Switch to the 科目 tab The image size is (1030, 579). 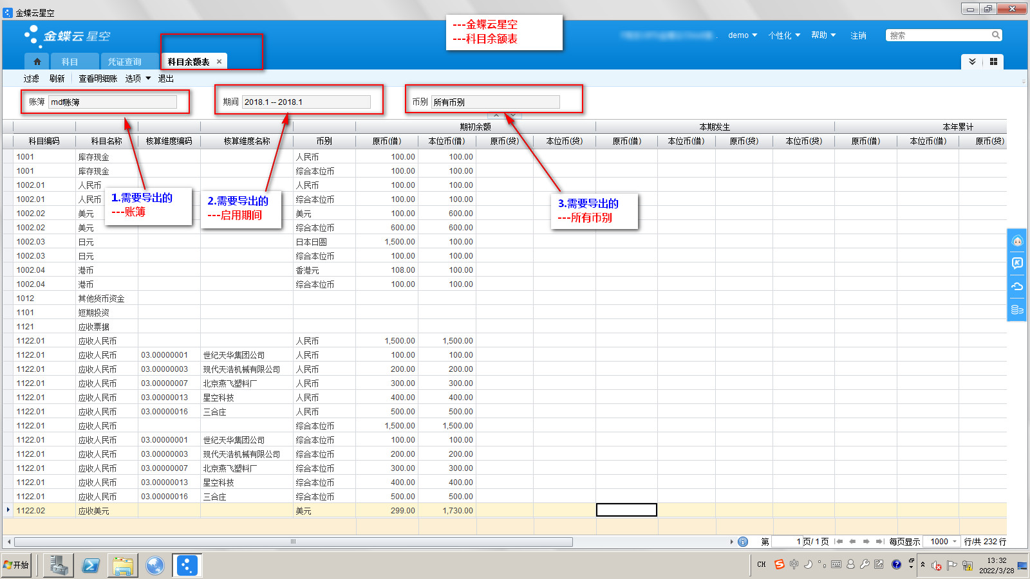(x=70, y=62)
